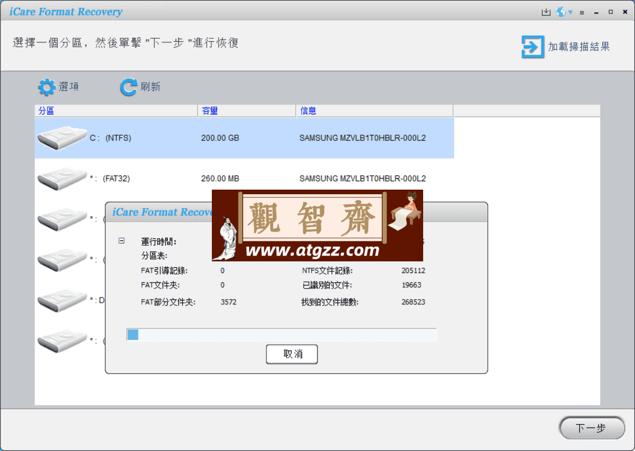Click the FAT文件夾 label
635x451 pixels.
click(x=160, y=285)
